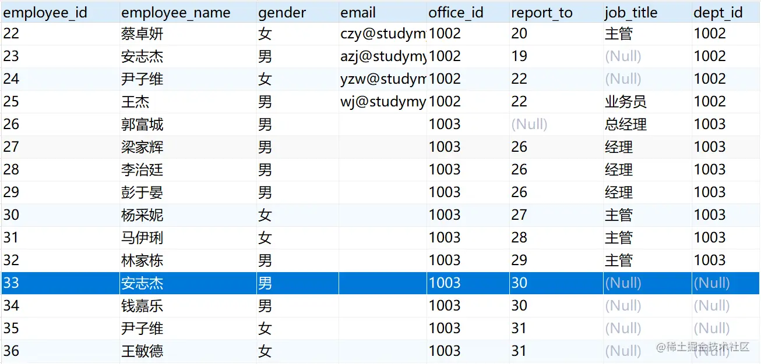Click (Null) job_title cell in row 24
The image size is (761, 364).
(647, 79)
